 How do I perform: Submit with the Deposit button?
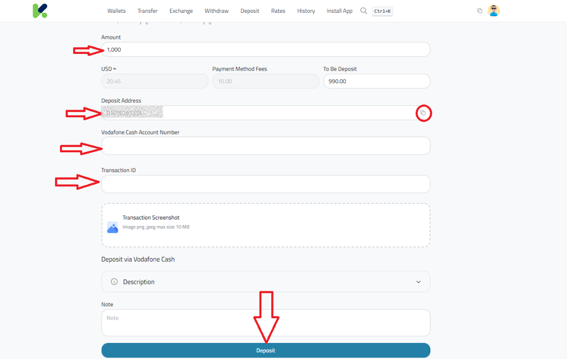(x=266, y=350)
